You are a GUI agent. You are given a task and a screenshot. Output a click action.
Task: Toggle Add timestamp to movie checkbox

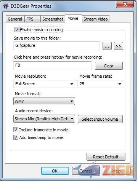16,137
